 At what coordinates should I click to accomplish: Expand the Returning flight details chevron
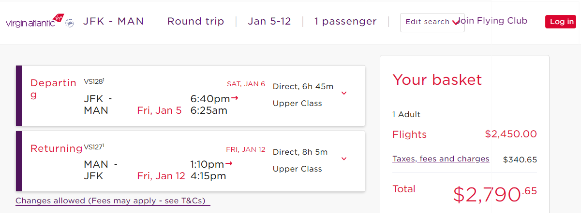(x=344, y=159)
